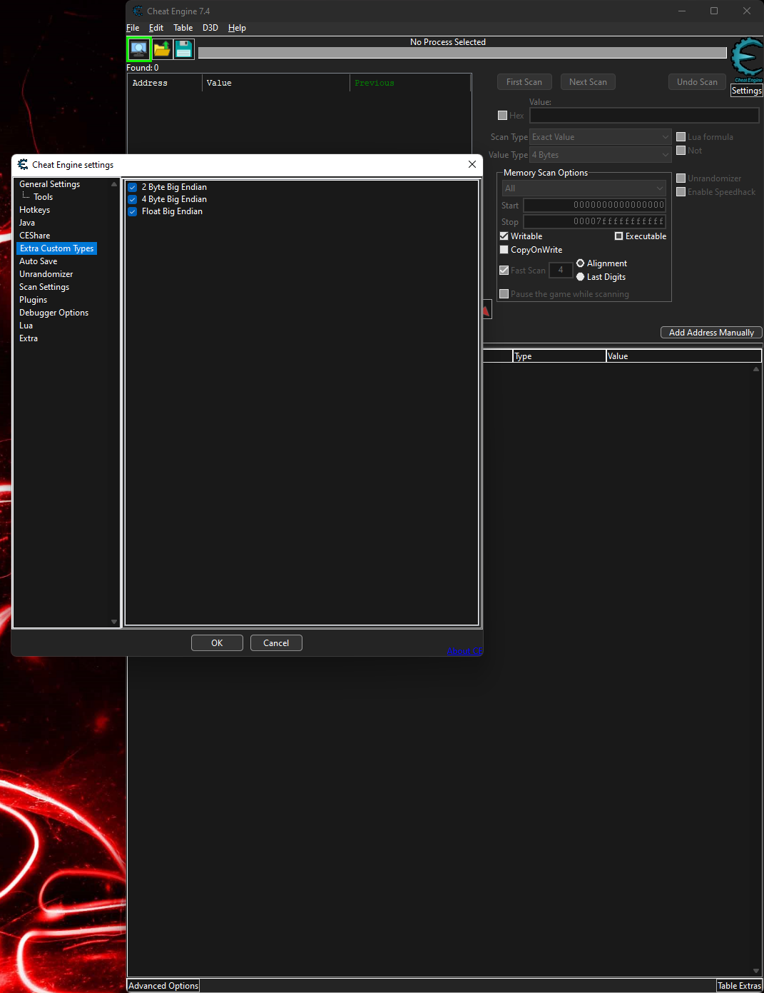
Task: Select the Hotkeys settings page
Action: 34,210
